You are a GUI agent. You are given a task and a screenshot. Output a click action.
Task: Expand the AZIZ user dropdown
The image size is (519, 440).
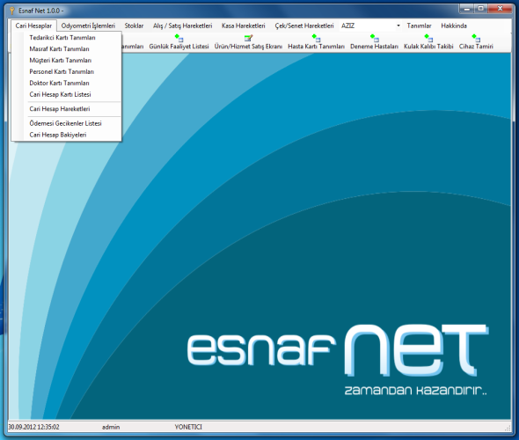point(398,26)
